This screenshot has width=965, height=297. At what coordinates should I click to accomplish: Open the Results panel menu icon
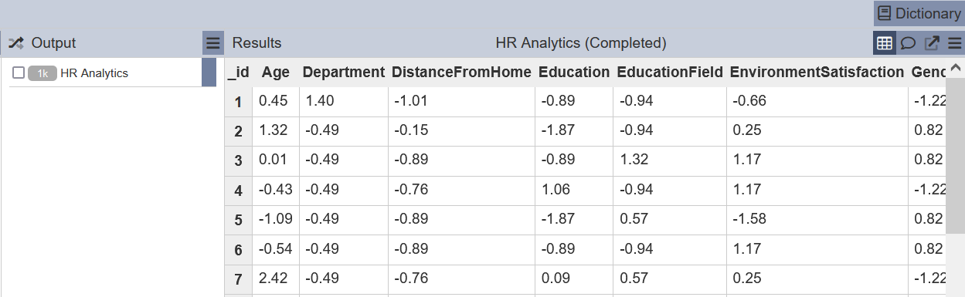click(x=955, y=43)
